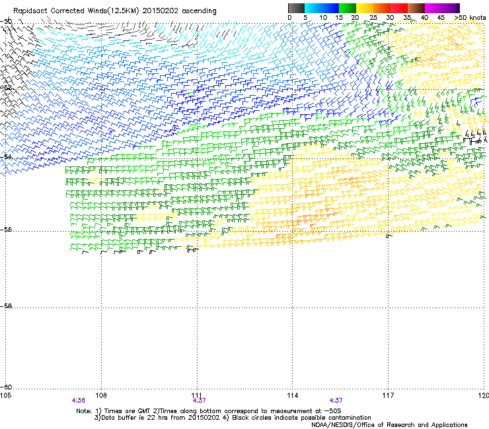
Task: Click the purple time stamp 4:38
Action: point(78,401)
